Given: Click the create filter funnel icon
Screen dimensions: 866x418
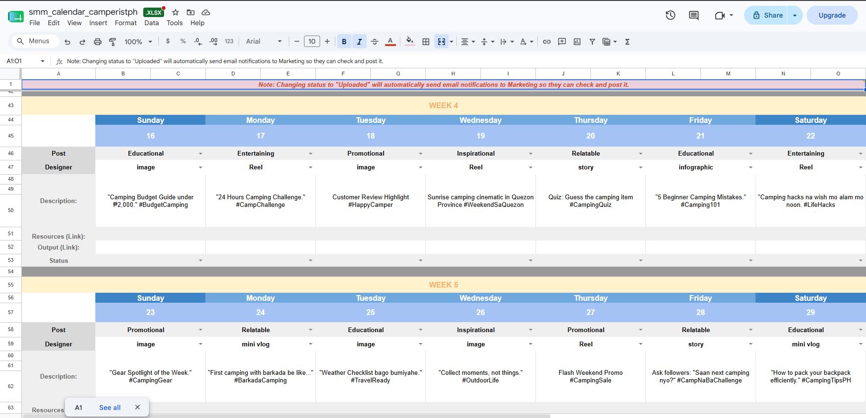Looking at the screenshot, I should point(592,42).
